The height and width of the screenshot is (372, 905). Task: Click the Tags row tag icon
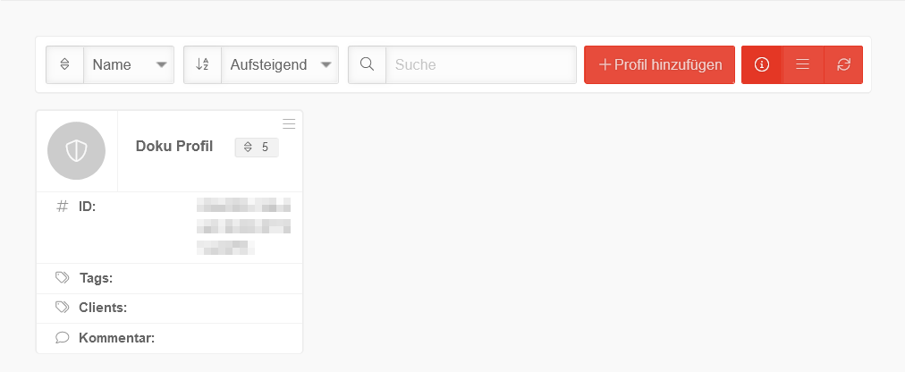tap(62, 278)
